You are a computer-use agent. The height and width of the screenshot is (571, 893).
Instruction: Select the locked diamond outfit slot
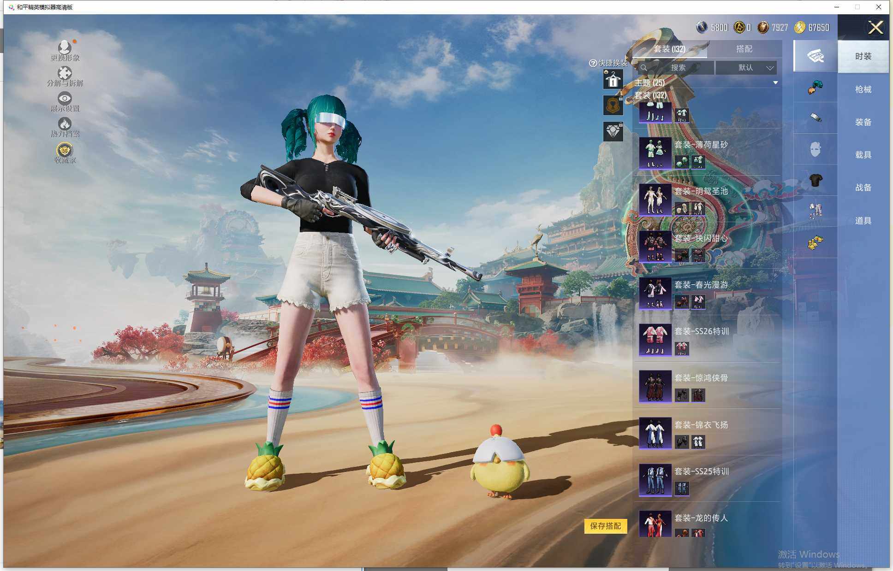click(613, 132)
